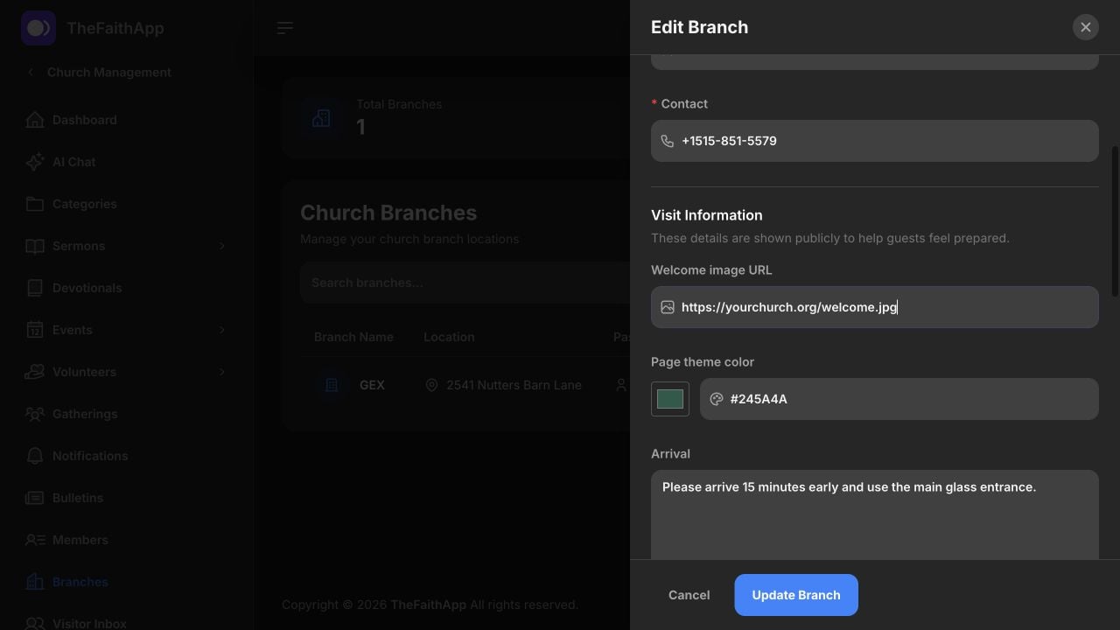This screenshot has width=1120, height=630.
Task: Click the Members icon in sidebar
Action: pyautogui.click(x=35, y=540)
